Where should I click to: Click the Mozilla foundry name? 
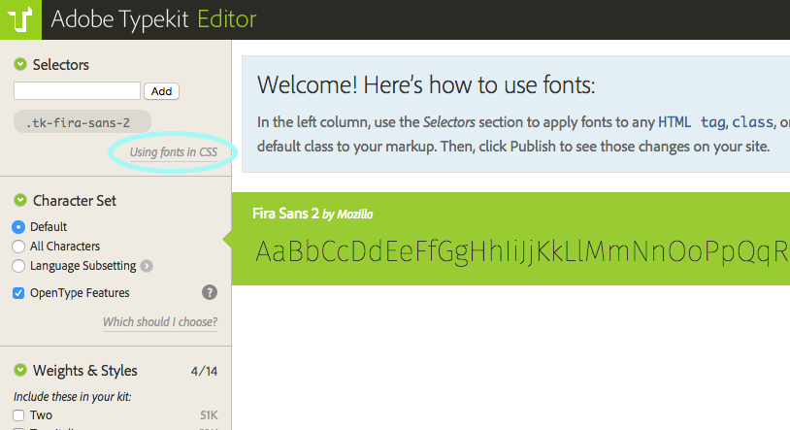click(354, 215)
